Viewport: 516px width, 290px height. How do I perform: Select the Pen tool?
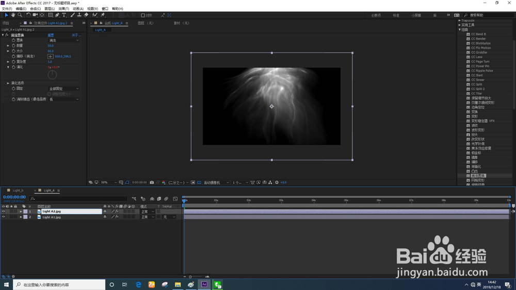tap(57, 15)
